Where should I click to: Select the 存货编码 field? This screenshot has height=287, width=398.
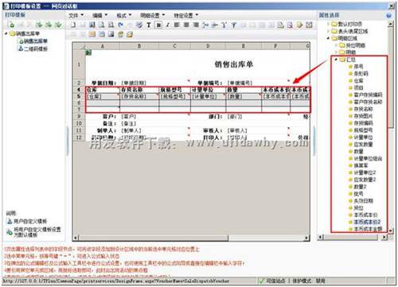(363, 123)
